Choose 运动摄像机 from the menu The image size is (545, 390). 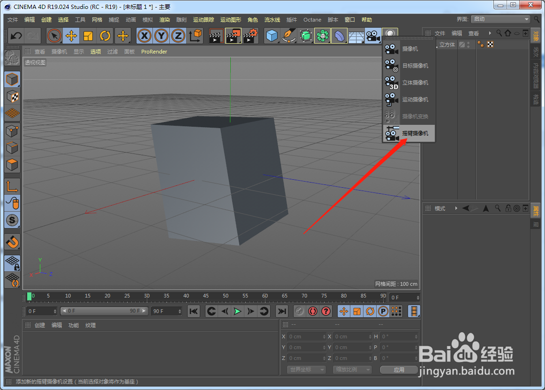[409, 99]
